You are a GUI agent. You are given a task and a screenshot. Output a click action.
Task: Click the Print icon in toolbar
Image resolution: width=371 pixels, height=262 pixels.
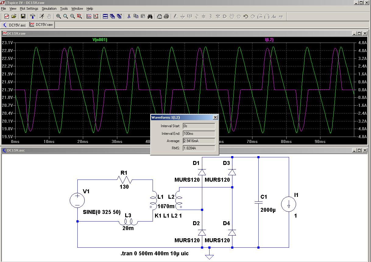(x=166, y=16)
